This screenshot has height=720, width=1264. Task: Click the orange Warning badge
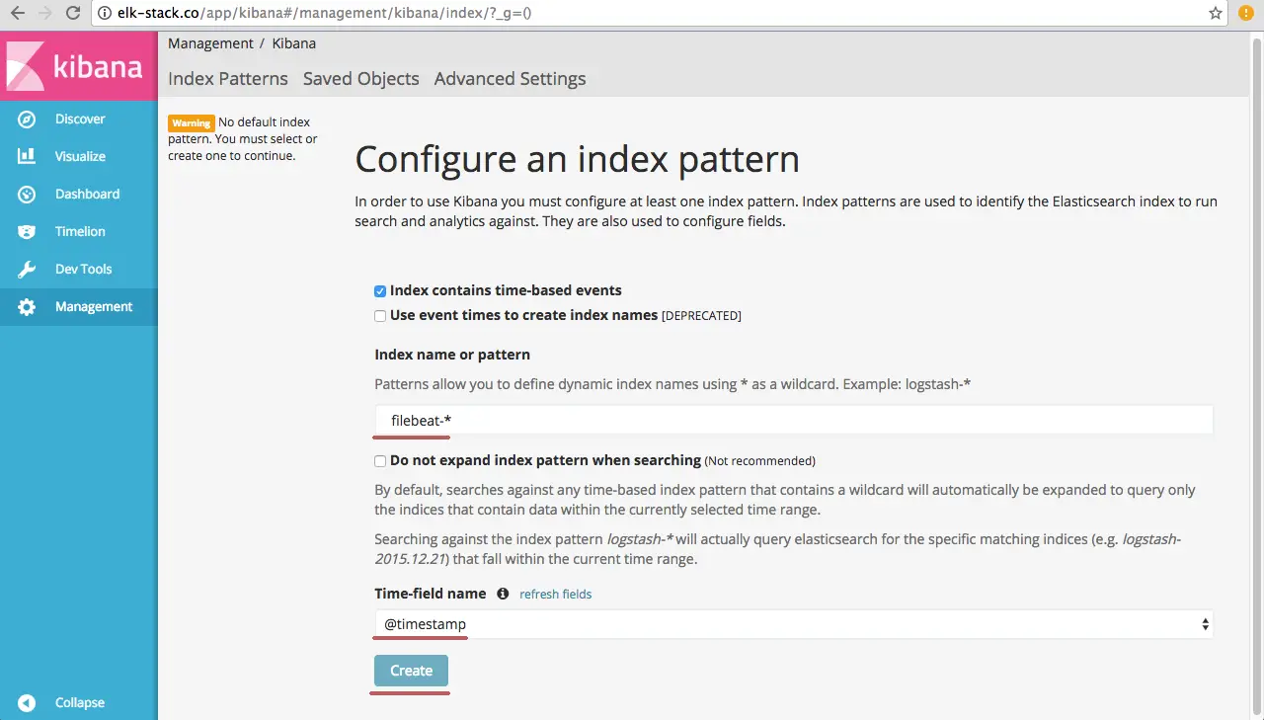click(x=191, y=123)
